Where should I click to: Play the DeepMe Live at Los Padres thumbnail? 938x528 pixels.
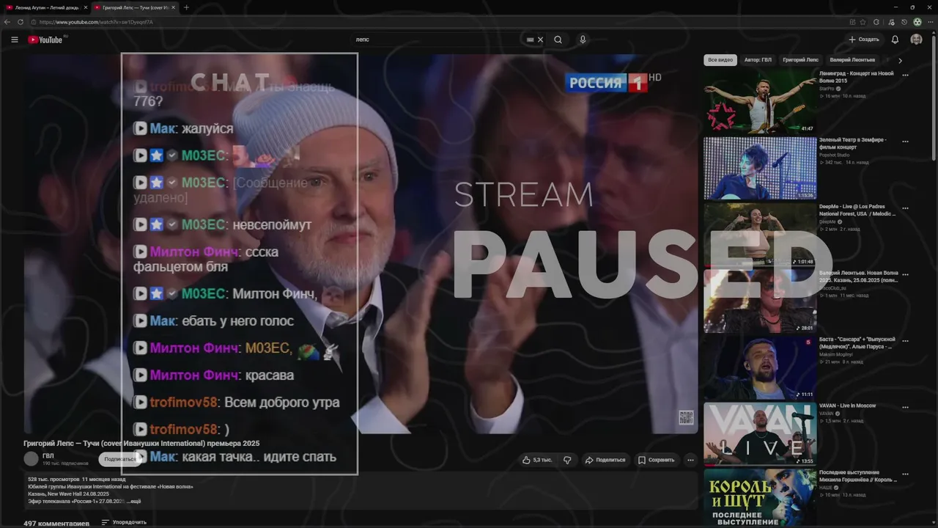click(x=760, y=235)
